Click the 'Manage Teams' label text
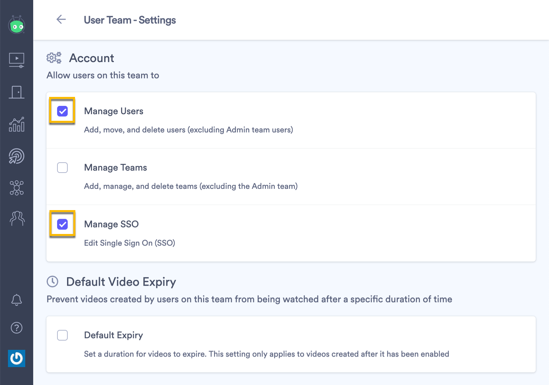549x385 pixels. [x=116, y=168]
